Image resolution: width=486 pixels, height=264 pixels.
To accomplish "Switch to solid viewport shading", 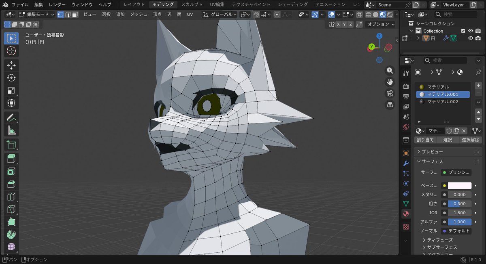I will click(x=375, y=14).
